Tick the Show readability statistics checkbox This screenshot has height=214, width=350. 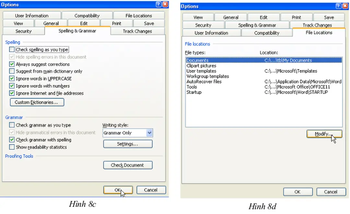point(12,147)
